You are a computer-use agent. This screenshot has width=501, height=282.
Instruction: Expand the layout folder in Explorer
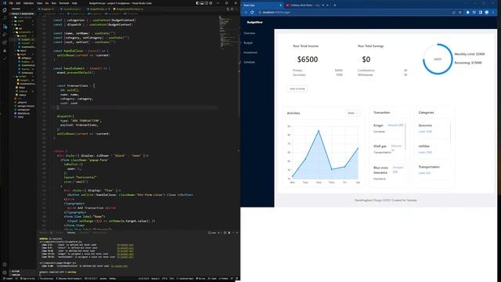pos(23,50)
